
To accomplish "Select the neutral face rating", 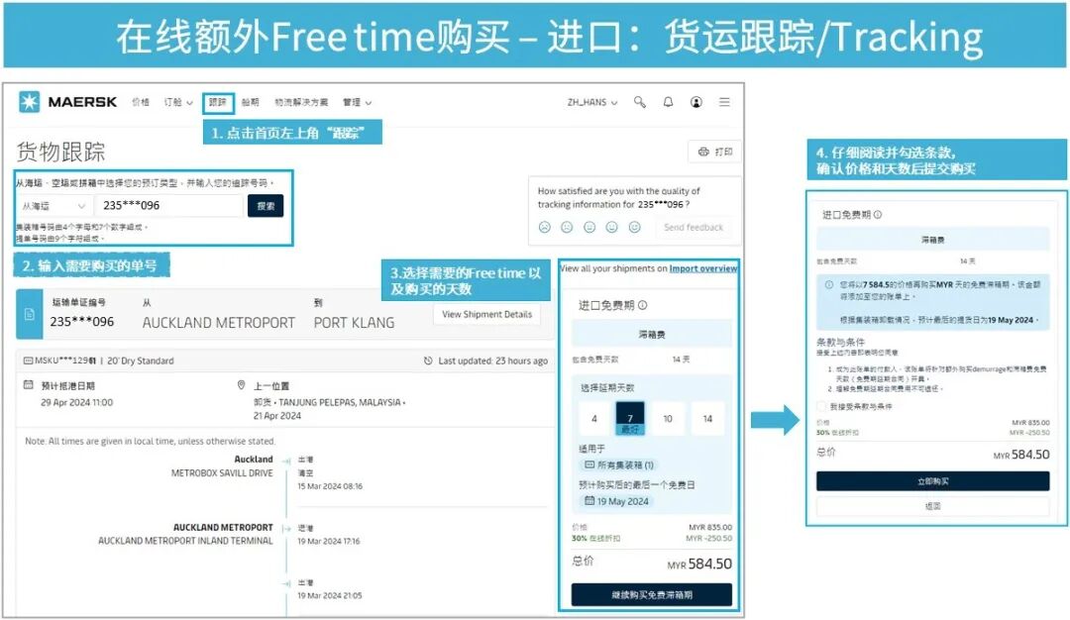I will tap(589, 227).
